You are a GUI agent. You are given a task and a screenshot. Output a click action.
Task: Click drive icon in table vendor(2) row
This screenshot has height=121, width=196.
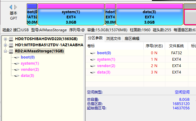coord(93,66)
